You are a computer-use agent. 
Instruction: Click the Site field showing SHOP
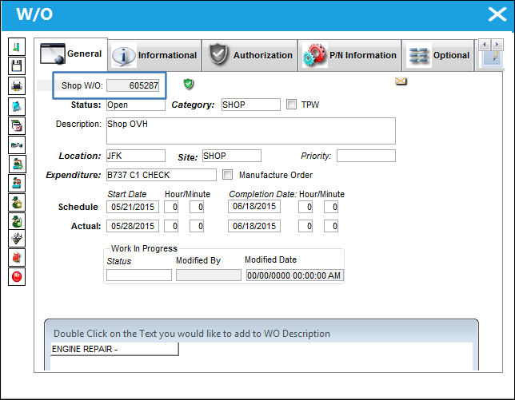(232, 156)
